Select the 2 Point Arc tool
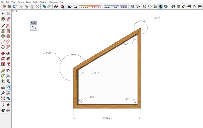The height and width of the screenshot is (128, 203). (x=8, y=41)
